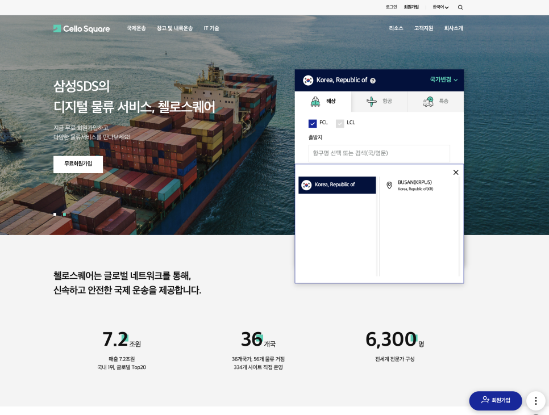Click the airplane icon for air freight

coord(372,102)
